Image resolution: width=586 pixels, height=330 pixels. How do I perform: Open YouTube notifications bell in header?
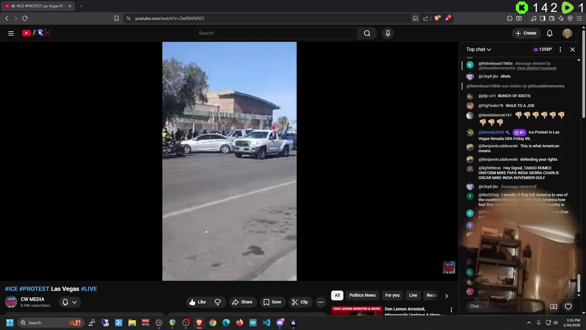(550, 33)
